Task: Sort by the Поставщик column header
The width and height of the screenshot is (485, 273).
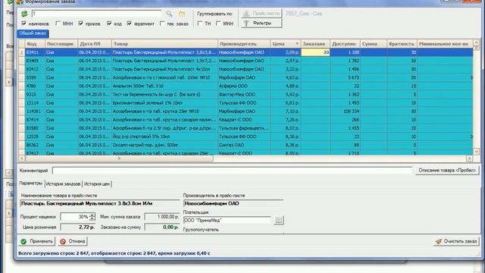Action: pyautogui.click(x=61, y=44)
